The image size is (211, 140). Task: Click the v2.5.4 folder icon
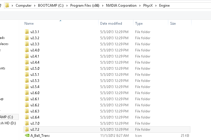click(x=27, y=87)
